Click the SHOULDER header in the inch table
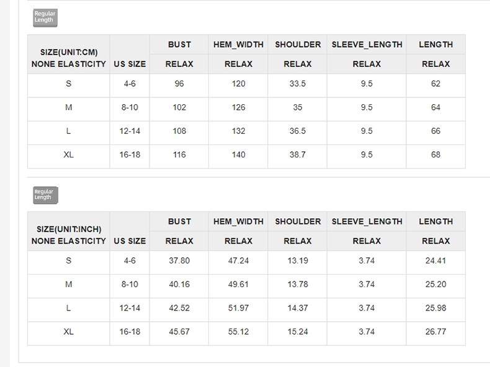Viewport: 490px width, 367px height. (x=298, y=221)
